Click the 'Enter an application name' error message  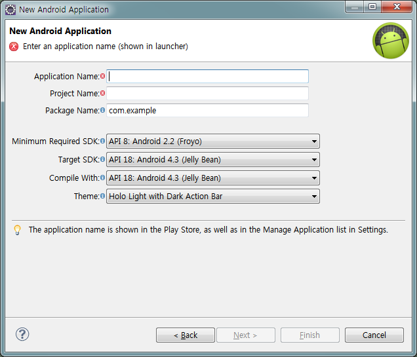[106, 47]
